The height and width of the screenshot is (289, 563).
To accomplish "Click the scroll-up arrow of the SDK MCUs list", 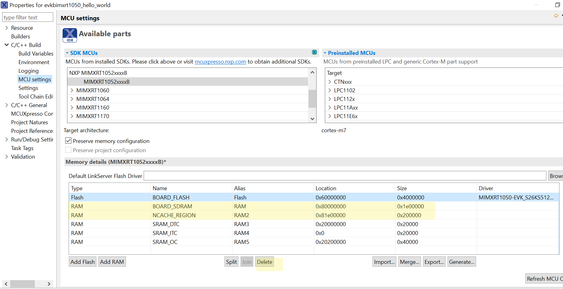I will click(x=312, y=72).
